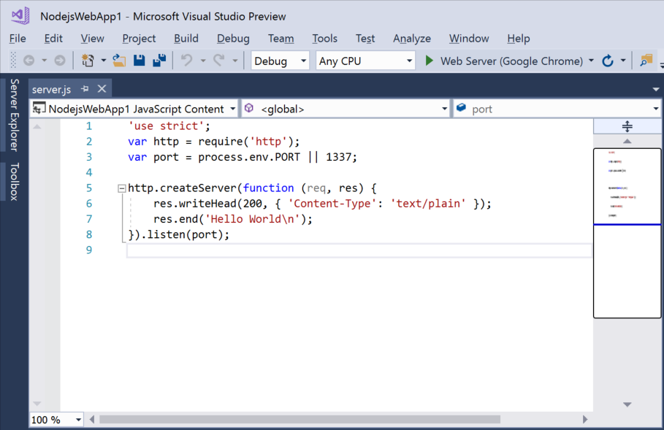Click the Browser Link icon at toolbar's right end
This screenshot has height=430, width=664.
(646, 61)
